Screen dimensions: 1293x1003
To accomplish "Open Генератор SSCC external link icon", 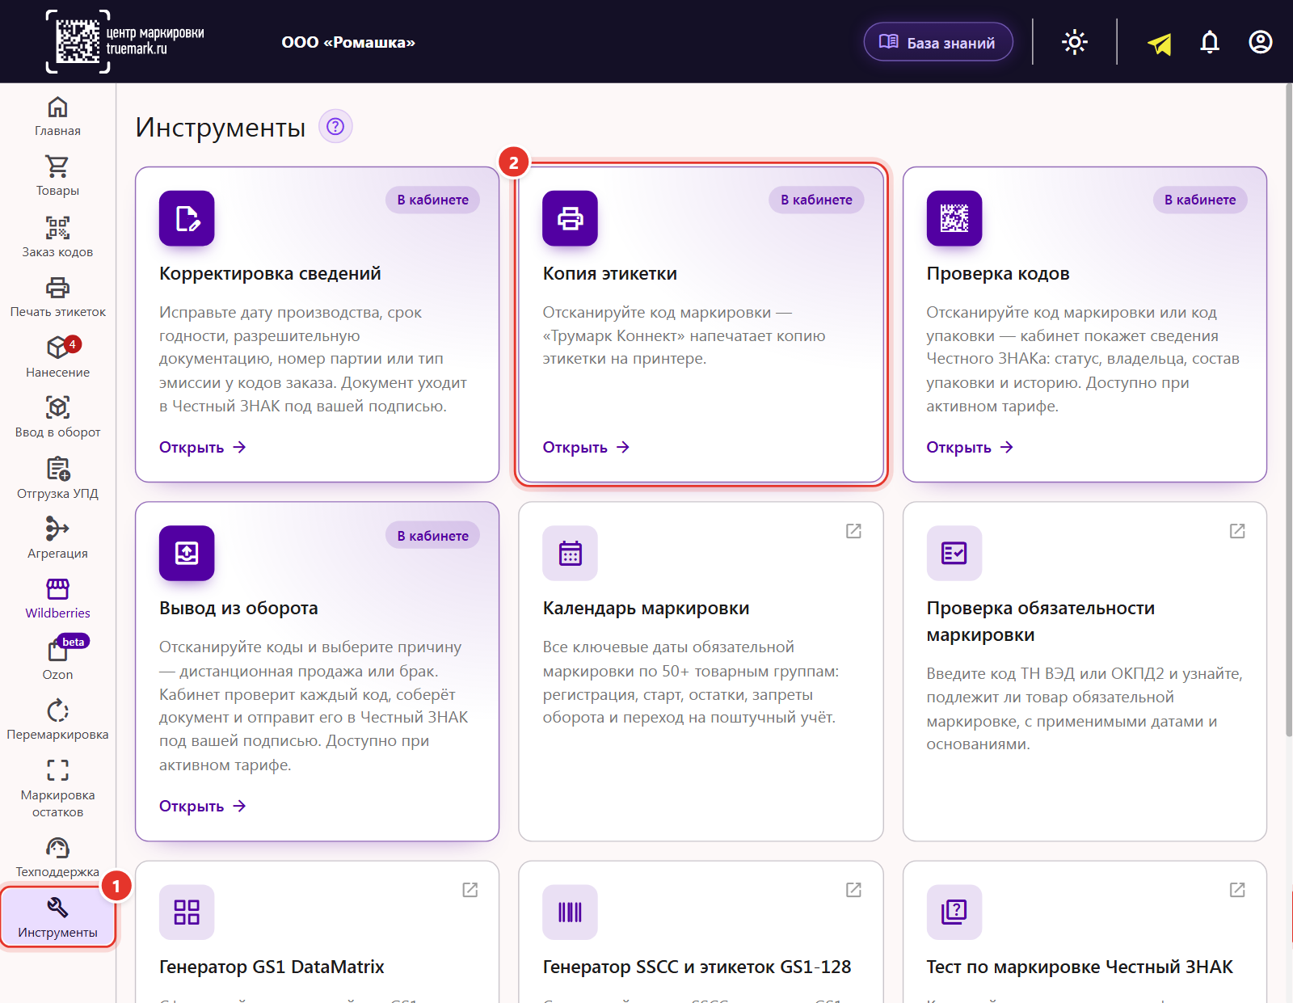I will tap(853, 890).
